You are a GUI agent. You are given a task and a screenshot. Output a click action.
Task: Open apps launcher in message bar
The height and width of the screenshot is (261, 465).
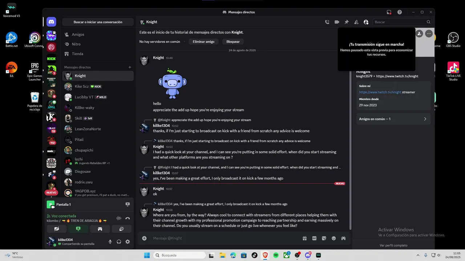[343, 238]
